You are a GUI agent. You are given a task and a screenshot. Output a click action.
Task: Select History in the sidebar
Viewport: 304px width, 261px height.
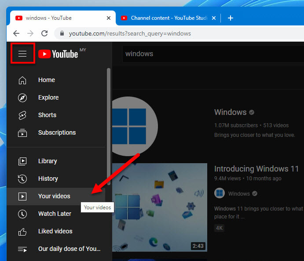tap(56, 179)
